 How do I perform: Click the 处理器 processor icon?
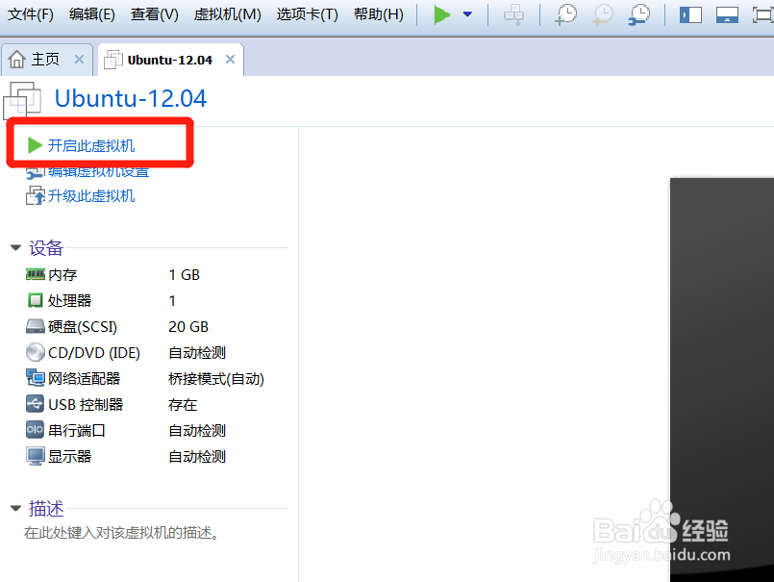click(35, 300)
